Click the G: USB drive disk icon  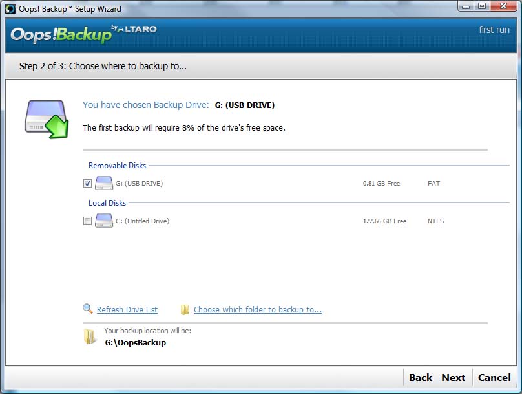click(104, 183)
